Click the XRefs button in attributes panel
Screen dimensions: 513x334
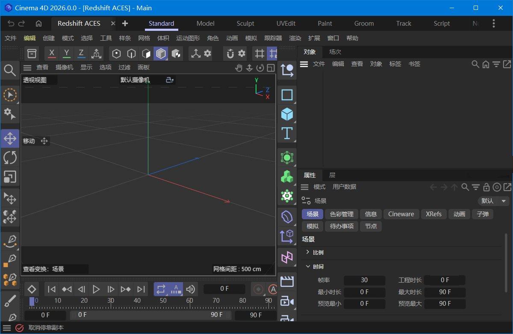point(433,214)
